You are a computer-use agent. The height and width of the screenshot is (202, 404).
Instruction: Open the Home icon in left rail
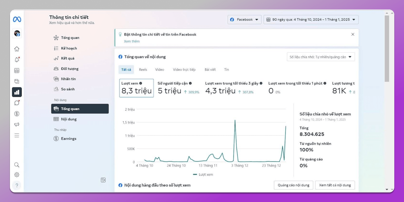point(17,49)
